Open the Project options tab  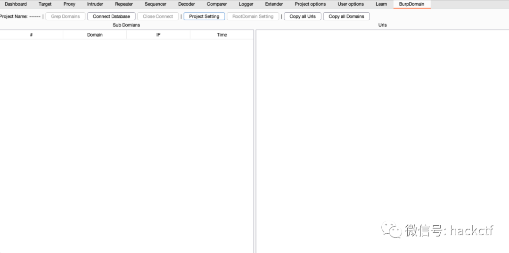pyautogui.click(x=310, y=4)
